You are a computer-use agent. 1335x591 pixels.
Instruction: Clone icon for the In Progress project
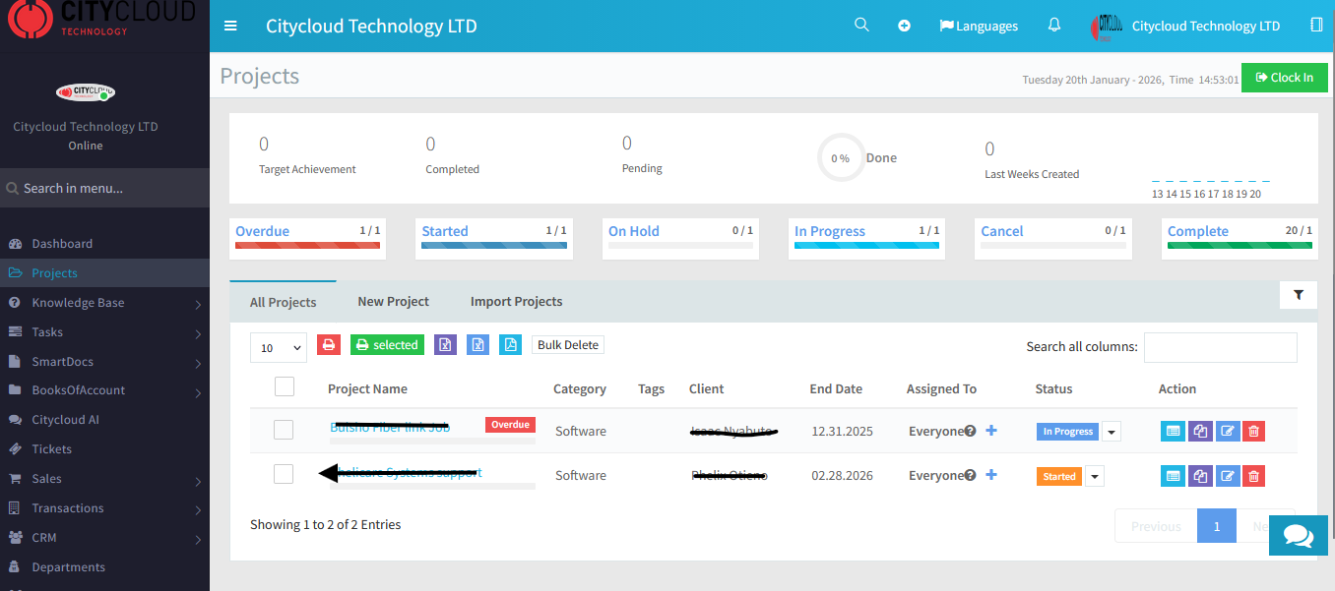pyautogui.click(x=1200, y=431)
